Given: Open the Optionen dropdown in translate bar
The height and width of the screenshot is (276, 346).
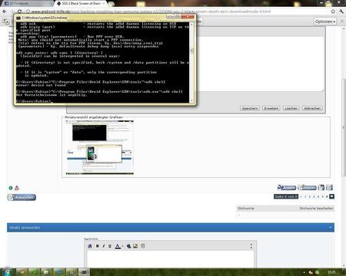Looking at the screenshot, I should point(325,21).
